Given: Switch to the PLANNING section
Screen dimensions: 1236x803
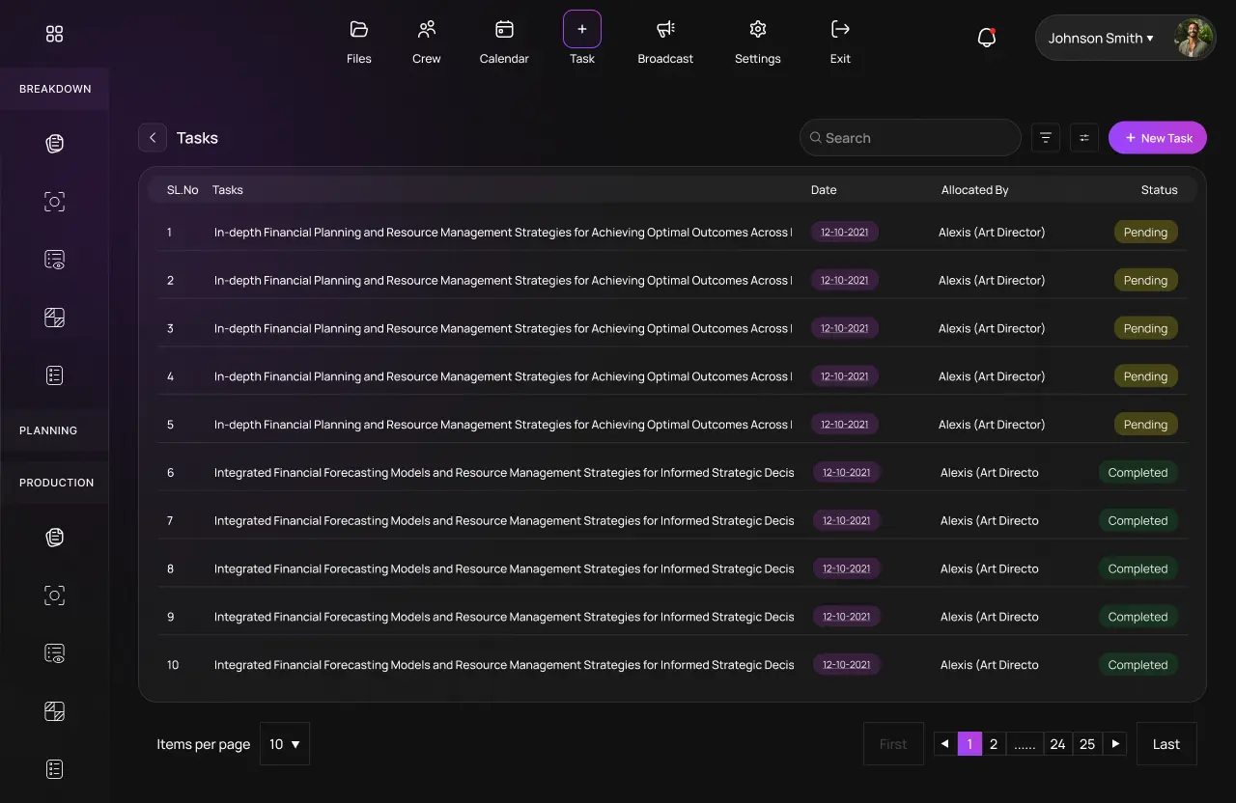Looking at the screenshot, I should [x=48, y=430].
